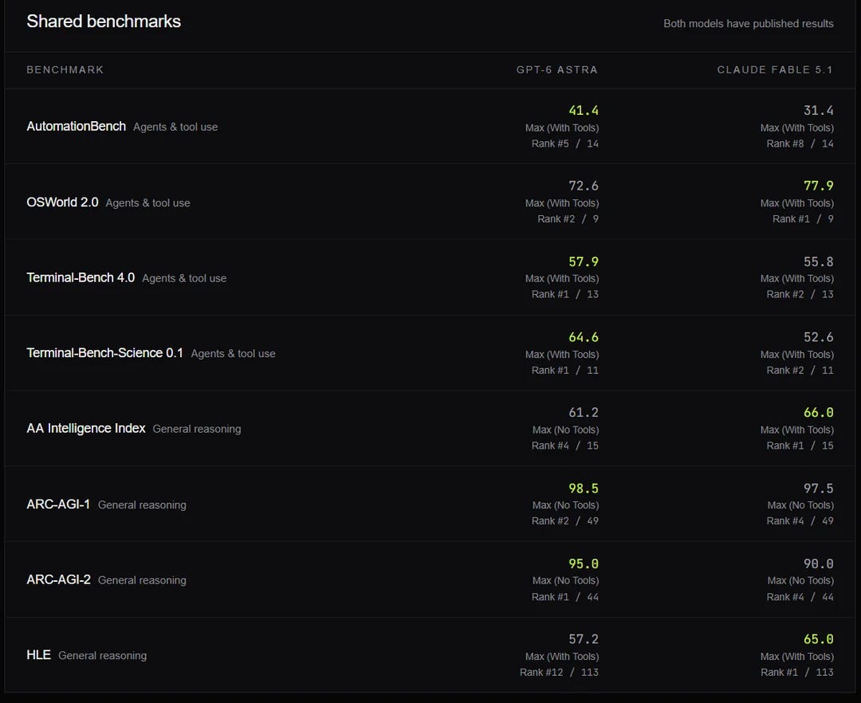Open the HLE benchmark link
This screenshot has width=861, height=703.
(x=38, y=654)
